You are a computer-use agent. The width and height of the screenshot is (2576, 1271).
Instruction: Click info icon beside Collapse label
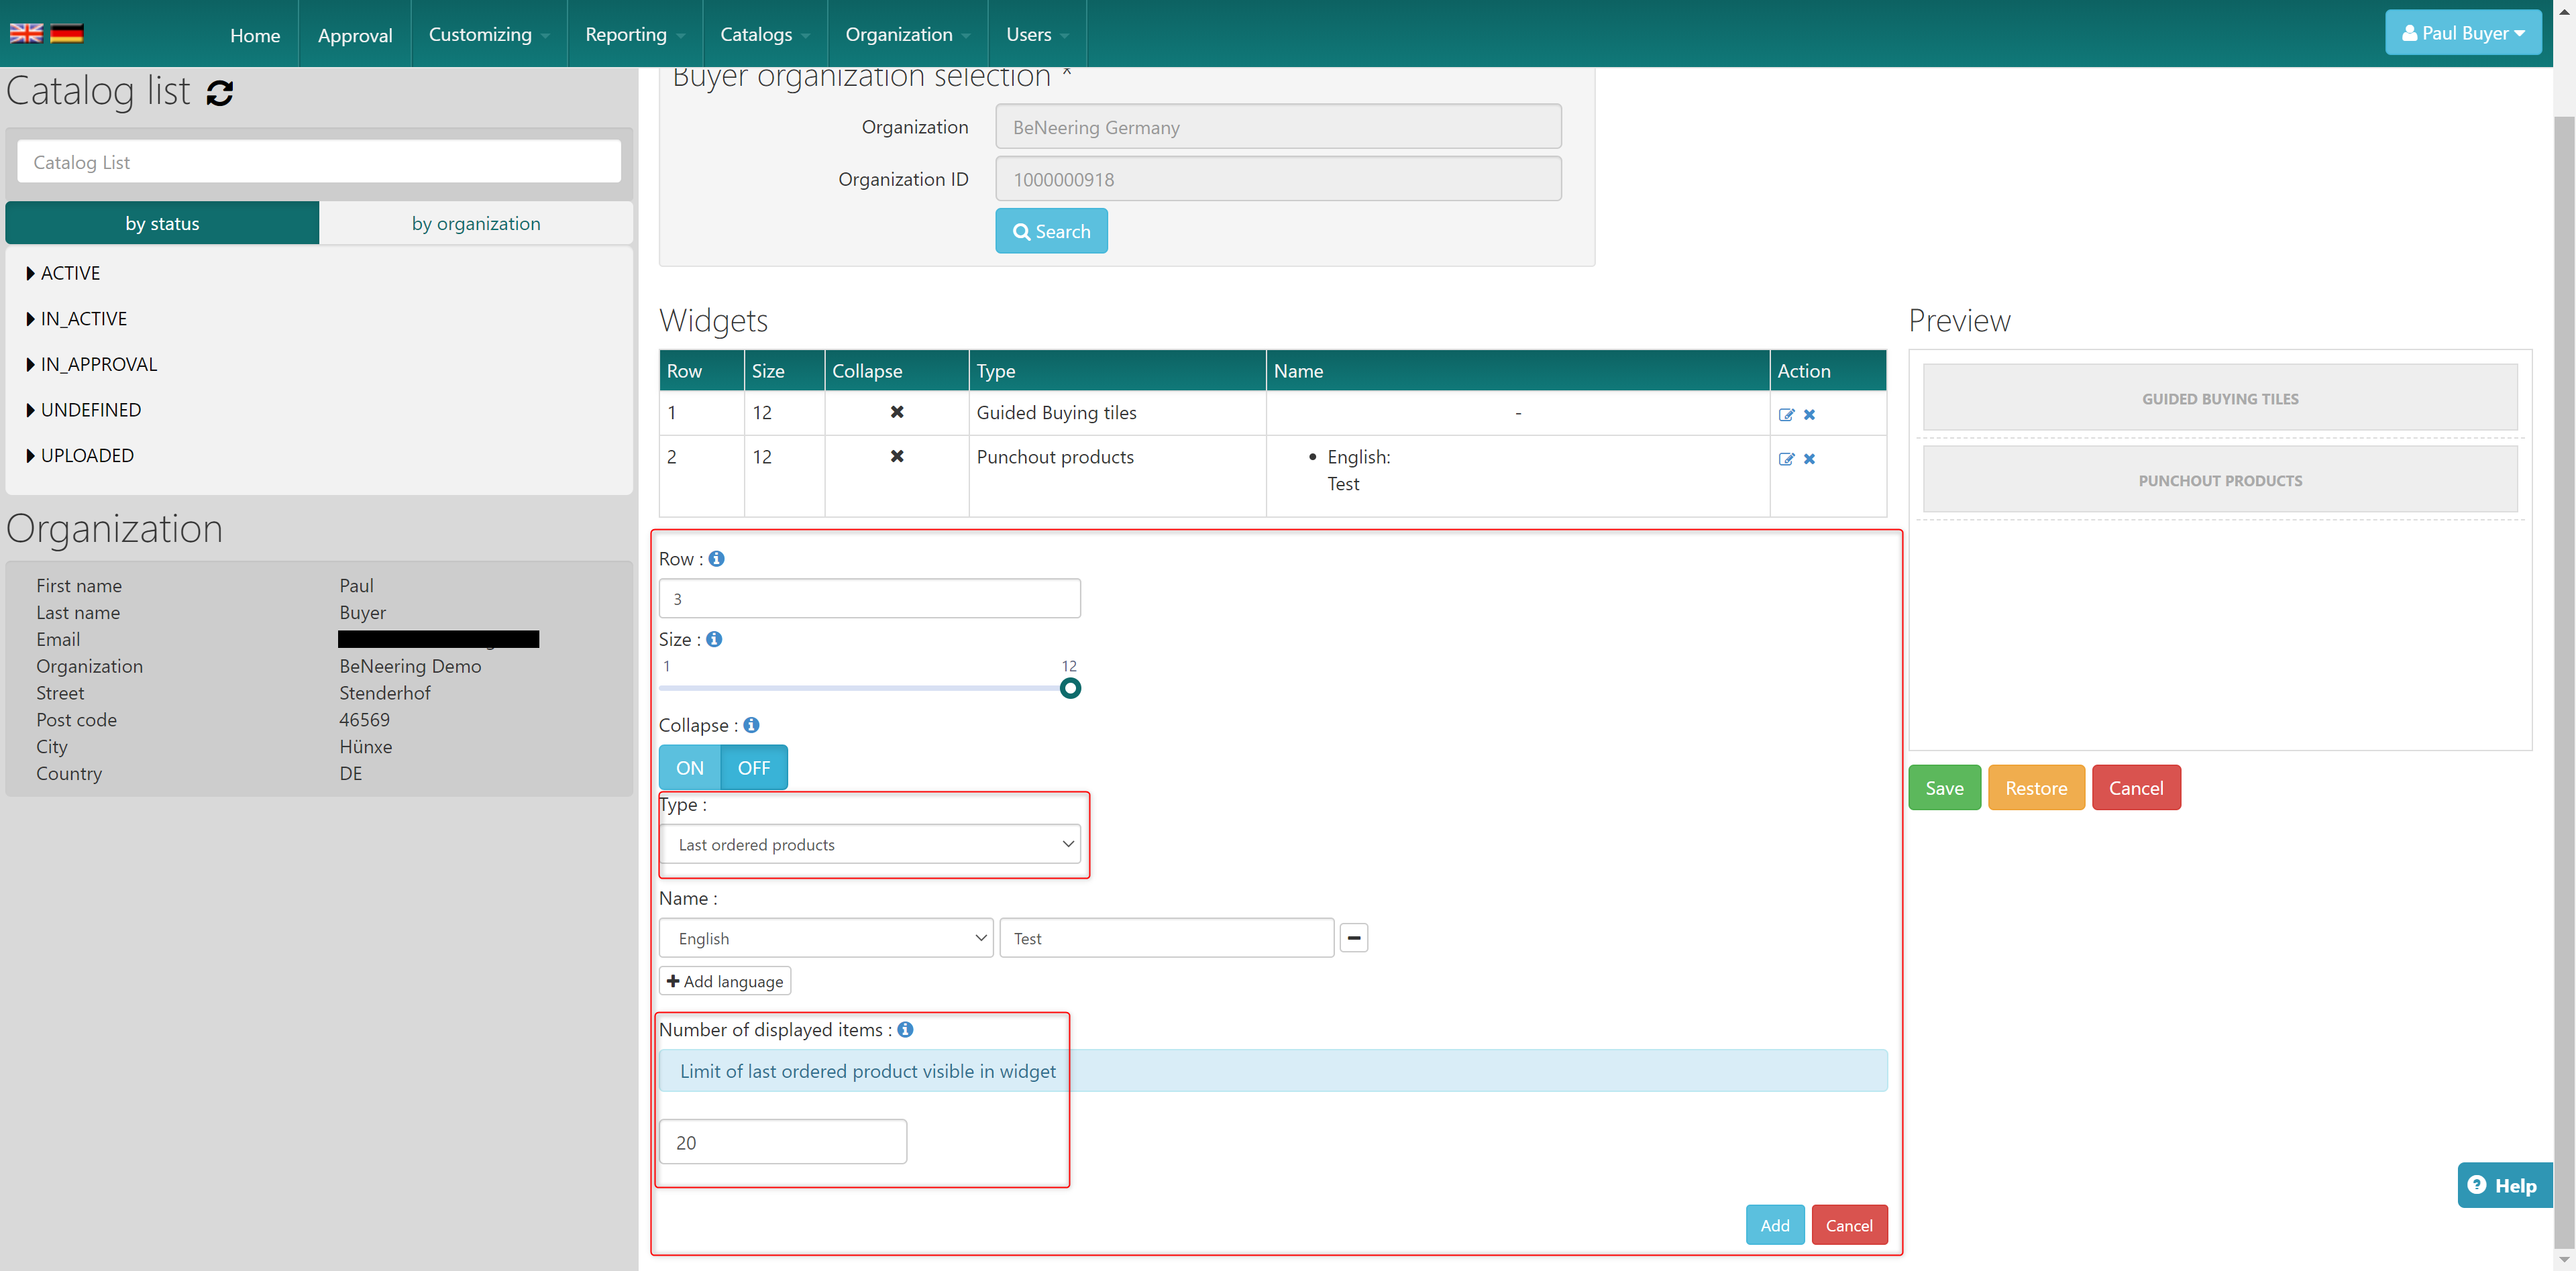pyautogui.click(x=751, y=725)
